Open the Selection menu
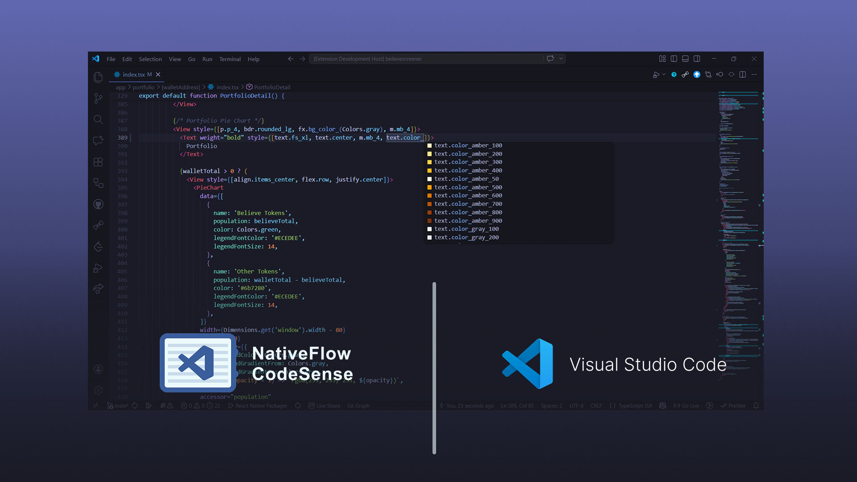The image size is (857, 482). pos(150,59)
